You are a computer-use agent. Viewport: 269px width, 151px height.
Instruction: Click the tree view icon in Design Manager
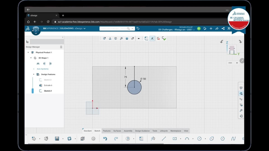(27, 42)
